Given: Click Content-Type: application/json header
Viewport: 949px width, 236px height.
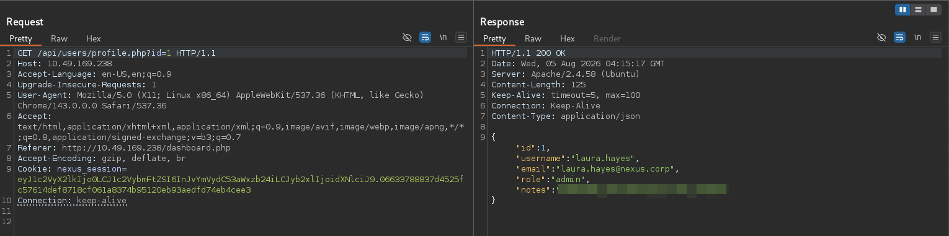Looking at the screenshot, I should 566,116.
